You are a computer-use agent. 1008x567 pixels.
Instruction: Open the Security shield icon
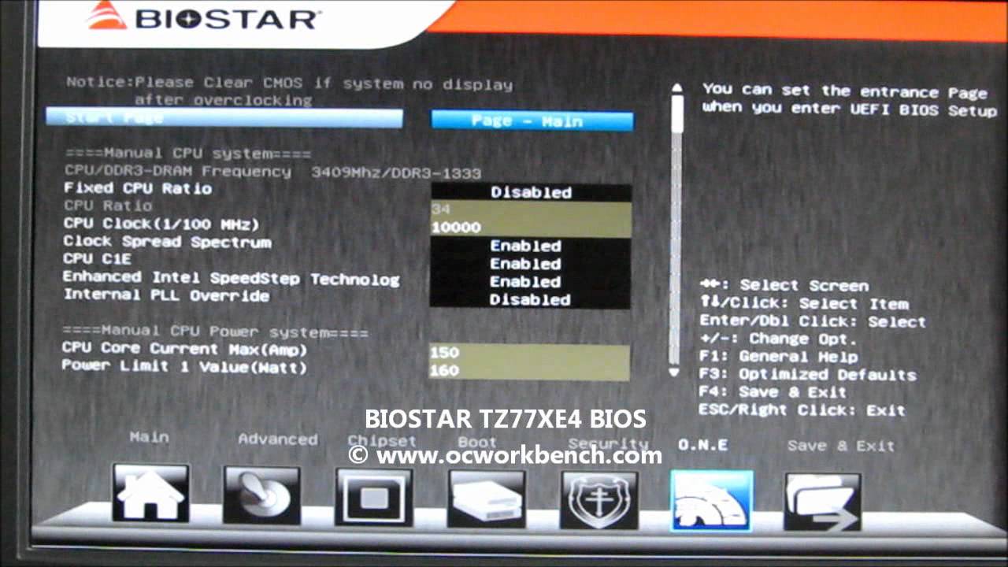point(599,501)
